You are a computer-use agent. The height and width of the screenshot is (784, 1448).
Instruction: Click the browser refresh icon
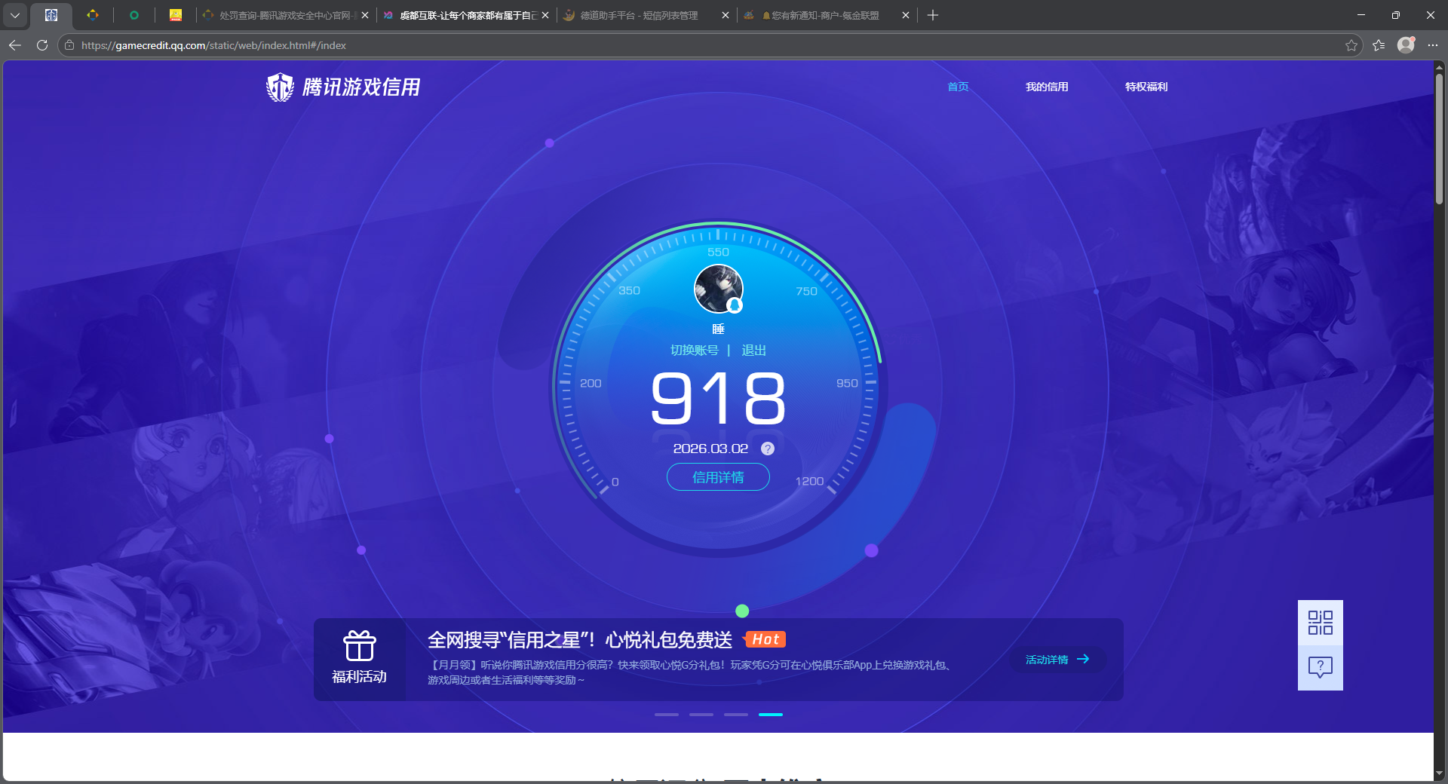click(42, 45)
